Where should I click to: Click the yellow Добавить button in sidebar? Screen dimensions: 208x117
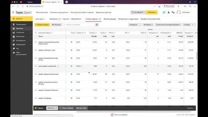[21, 19]
